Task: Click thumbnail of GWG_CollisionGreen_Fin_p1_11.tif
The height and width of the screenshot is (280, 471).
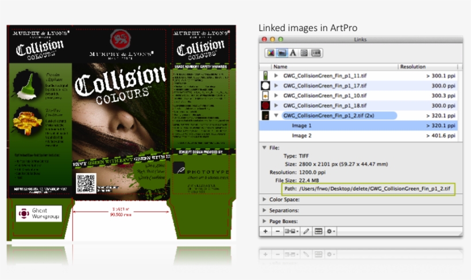Action: 265,76
